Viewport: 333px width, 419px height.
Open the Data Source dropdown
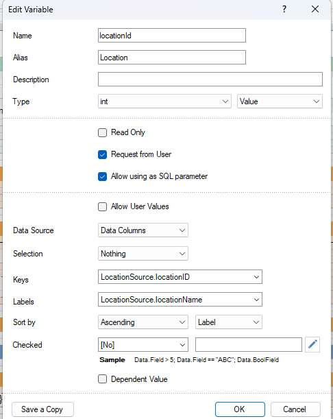click(143, 230)
